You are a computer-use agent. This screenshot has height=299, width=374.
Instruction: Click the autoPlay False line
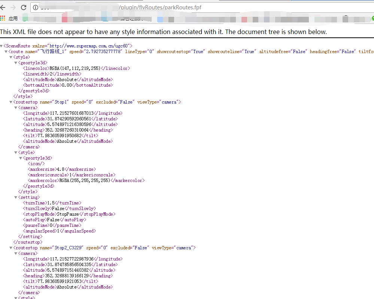55,220
